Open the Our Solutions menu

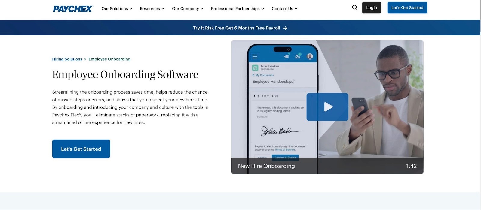click(x=117, y=9)
